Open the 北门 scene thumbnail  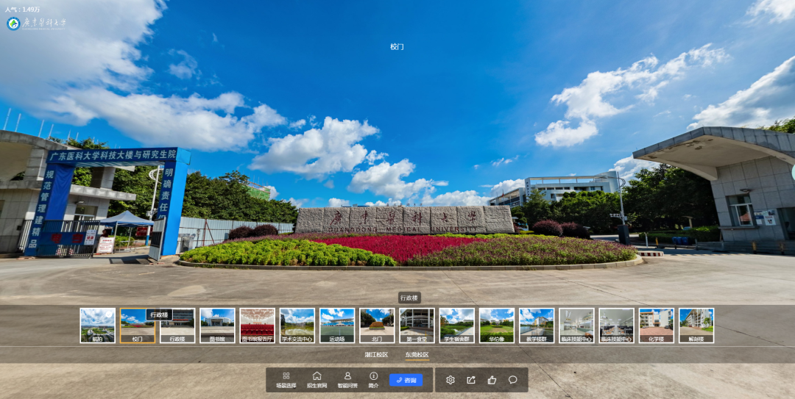coord(377,326)
